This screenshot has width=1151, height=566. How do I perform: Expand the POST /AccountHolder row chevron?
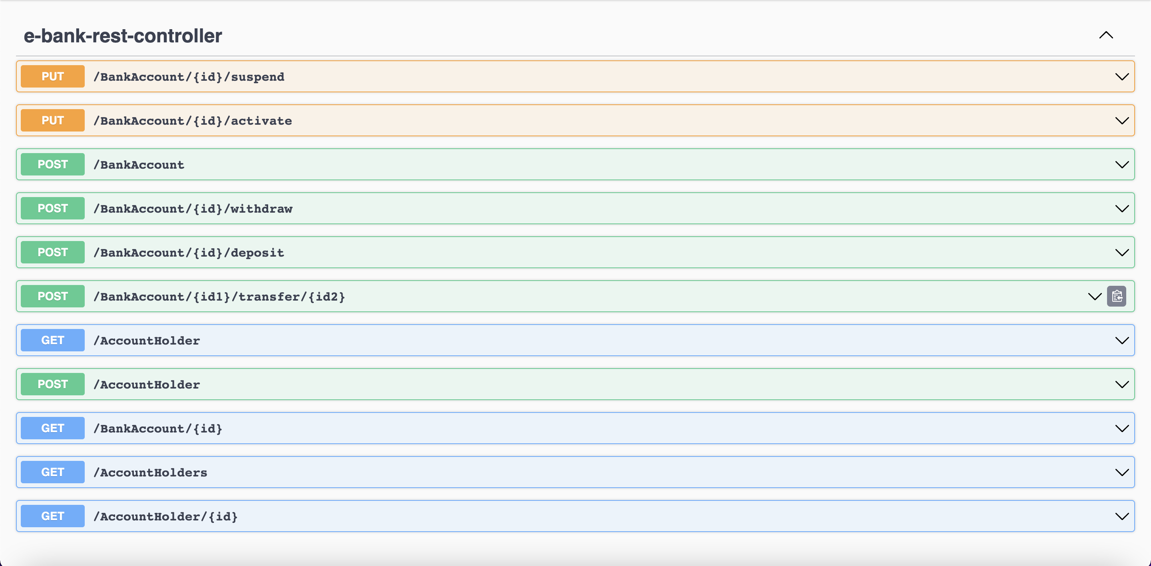tap(1121, 384)
